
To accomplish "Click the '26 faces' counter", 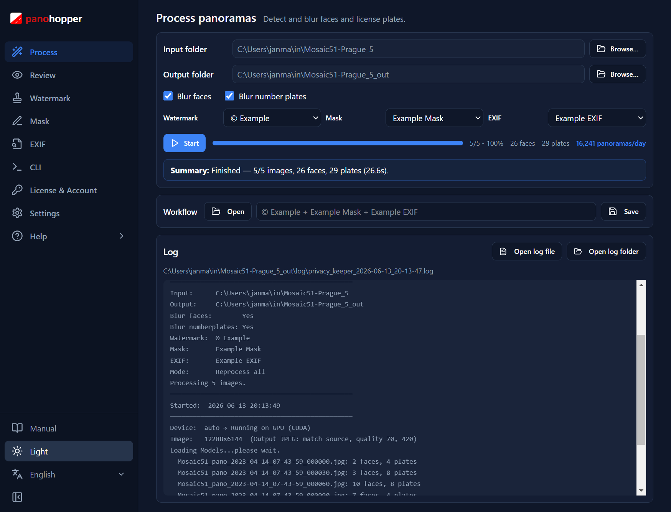I will pos(523,143).
